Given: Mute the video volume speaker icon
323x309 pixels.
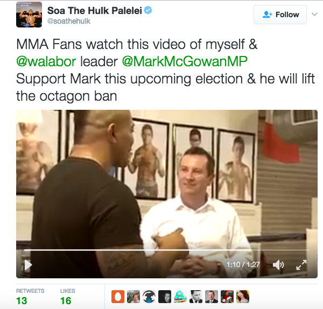Looking at the screenshot, I should [278, 265].
